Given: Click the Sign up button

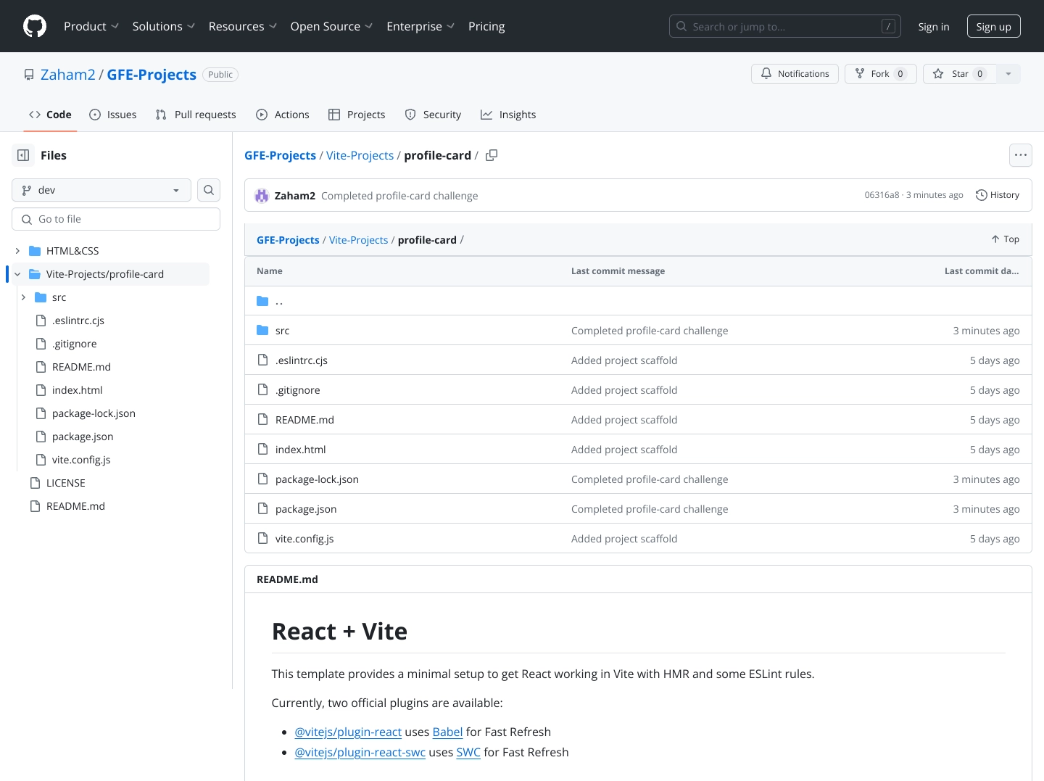Looking at the screenshot, I should (994, 26).
